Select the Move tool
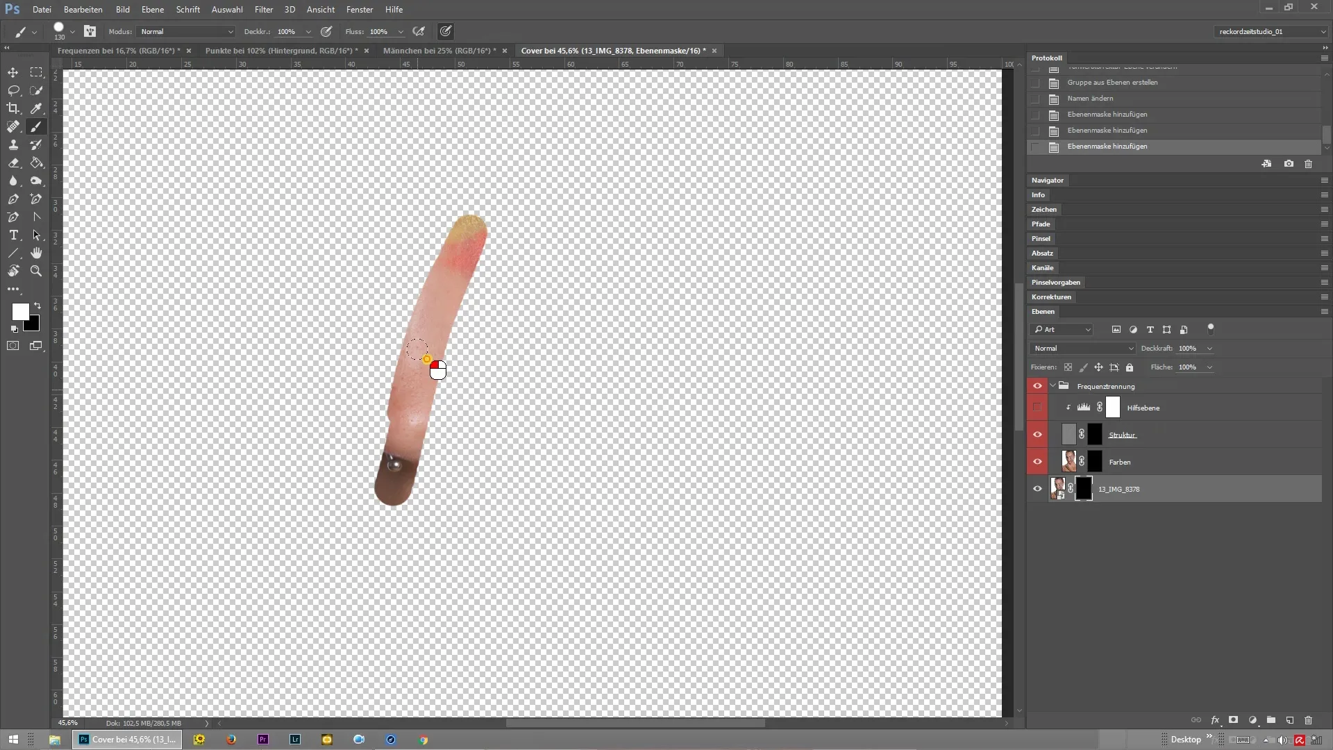The height and width of the screenshot is (750, 1333). pyautogui.click(x=13, y=72)
